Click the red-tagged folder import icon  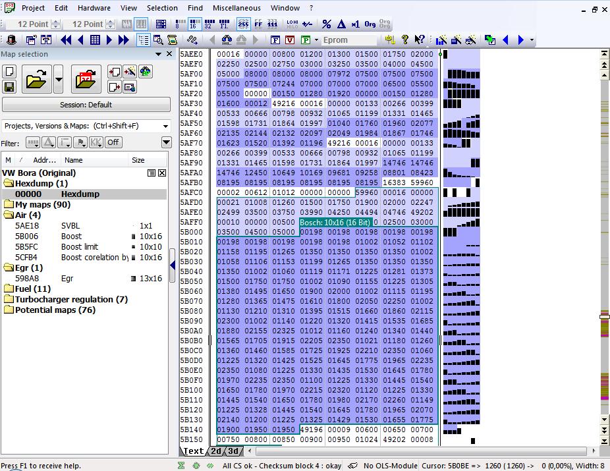click(x=86, y=79)
